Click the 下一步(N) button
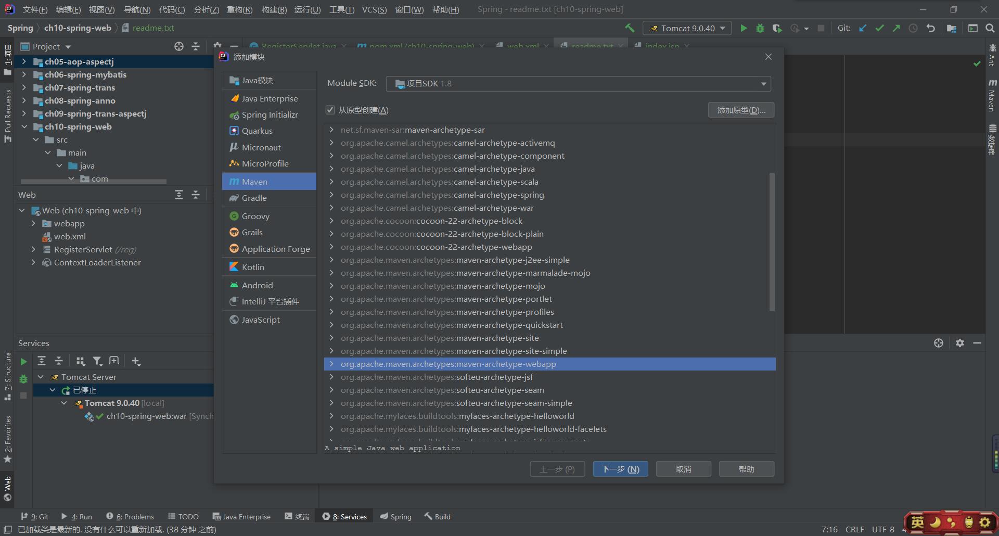 [x=620, y=469]
